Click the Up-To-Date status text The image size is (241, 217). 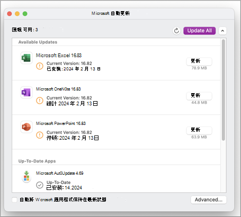tap(58, 183)
